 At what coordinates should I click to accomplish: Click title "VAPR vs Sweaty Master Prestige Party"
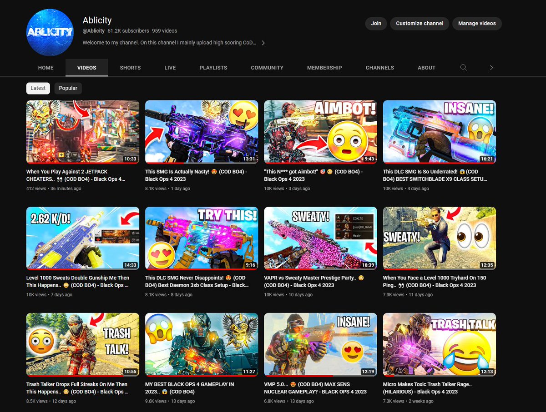pos(314,282)
